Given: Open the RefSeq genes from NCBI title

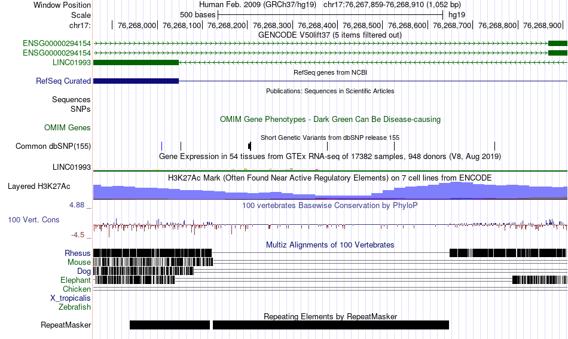Looking at the screenshot, I should pyautogui.click(x=330, y=72).
